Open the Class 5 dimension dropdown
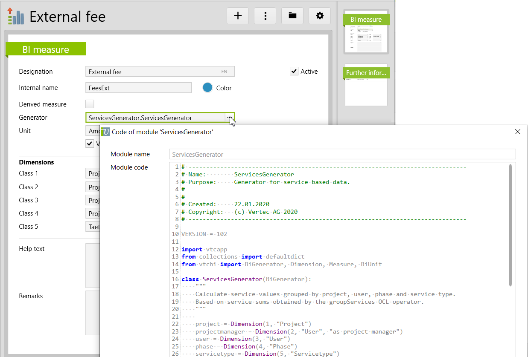The image size is (528, 357). click(x=93, y=227)
